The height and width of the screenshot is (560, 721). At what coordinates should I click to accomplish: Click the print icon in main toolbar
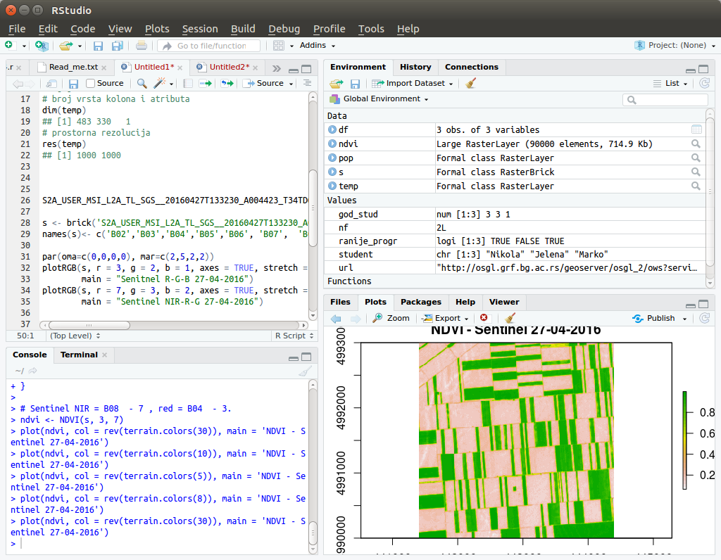(x=141, y=46)
